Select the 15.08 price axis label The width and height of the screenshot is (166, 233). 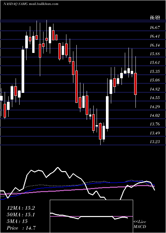(155, 80)
